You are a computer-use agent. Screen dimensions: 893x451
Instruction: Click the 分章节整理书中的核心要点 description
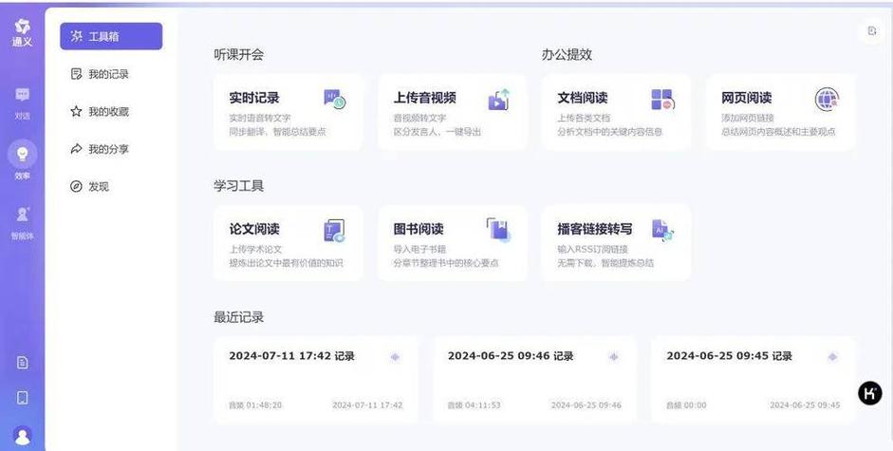[446, 263]
